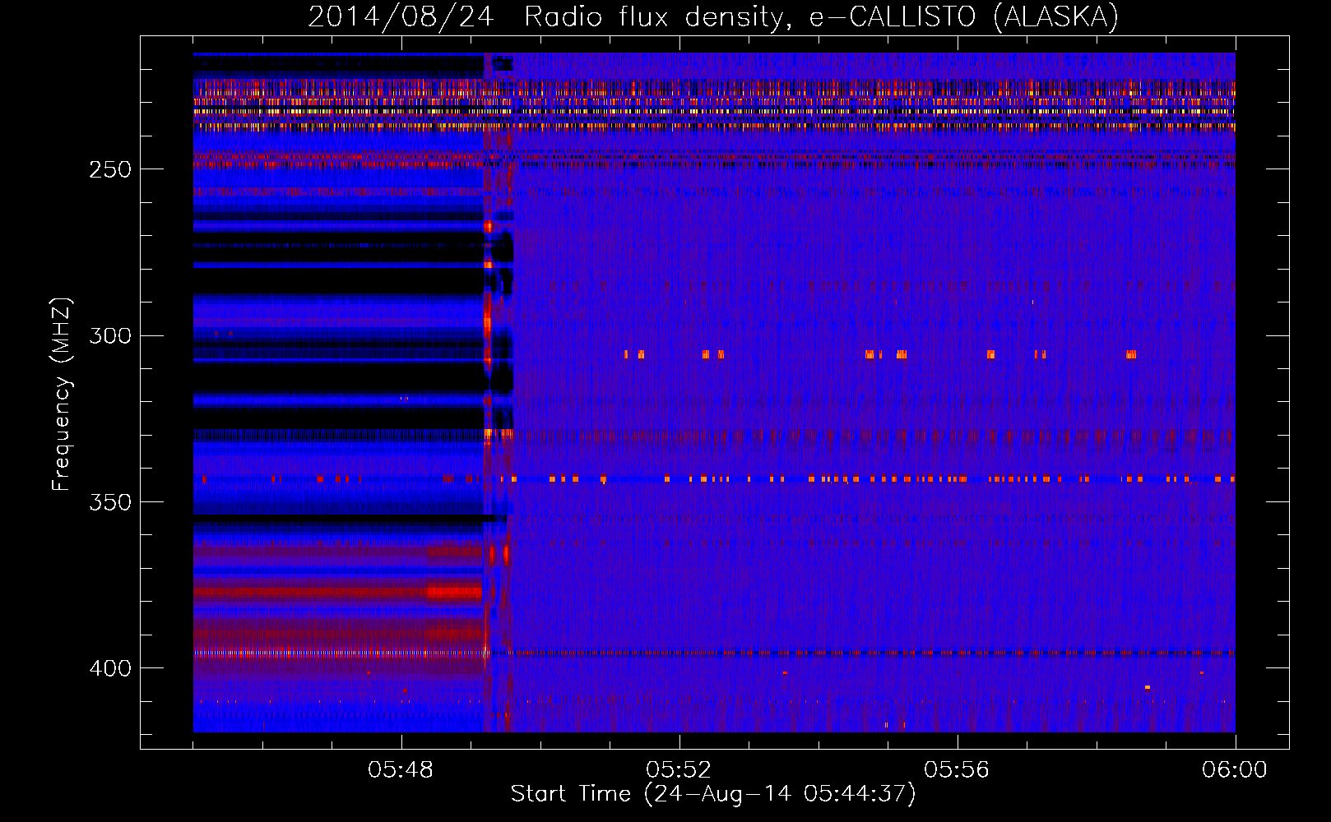Click the 05:48 time tick label
Viewport: 1331px width, 822px height.
(x=401, y=770)
